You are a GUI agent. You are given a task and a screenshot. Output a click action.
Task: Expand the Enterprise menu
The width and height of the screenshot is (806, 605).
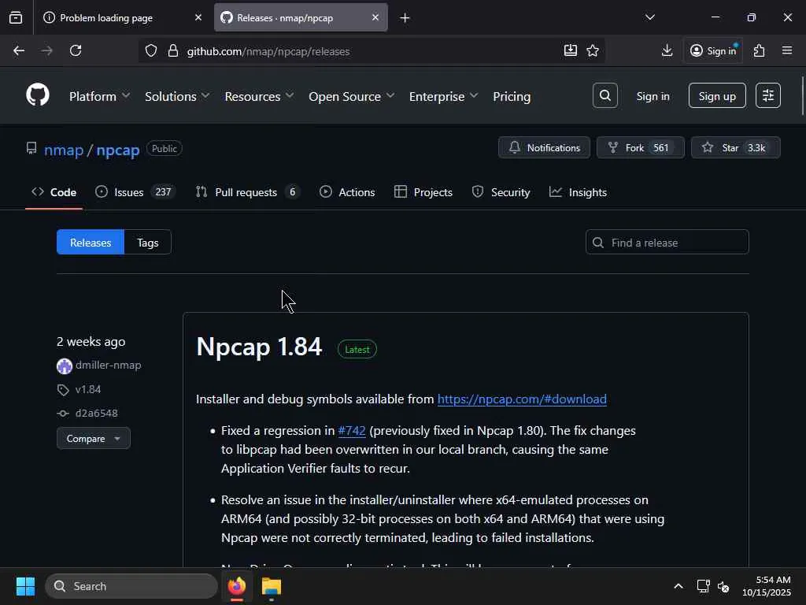pos(444,96)
